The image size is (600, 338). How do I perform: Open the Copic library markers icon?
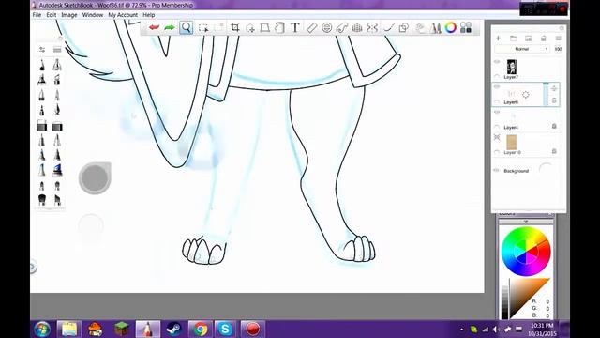435,27
